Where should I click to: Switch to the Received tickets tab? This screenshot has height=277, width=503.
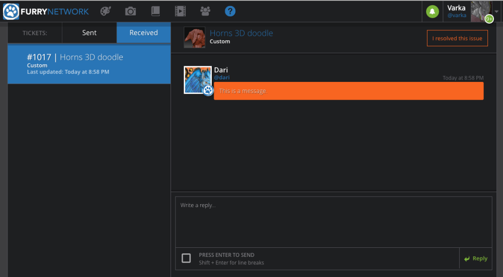click(144, 33)
